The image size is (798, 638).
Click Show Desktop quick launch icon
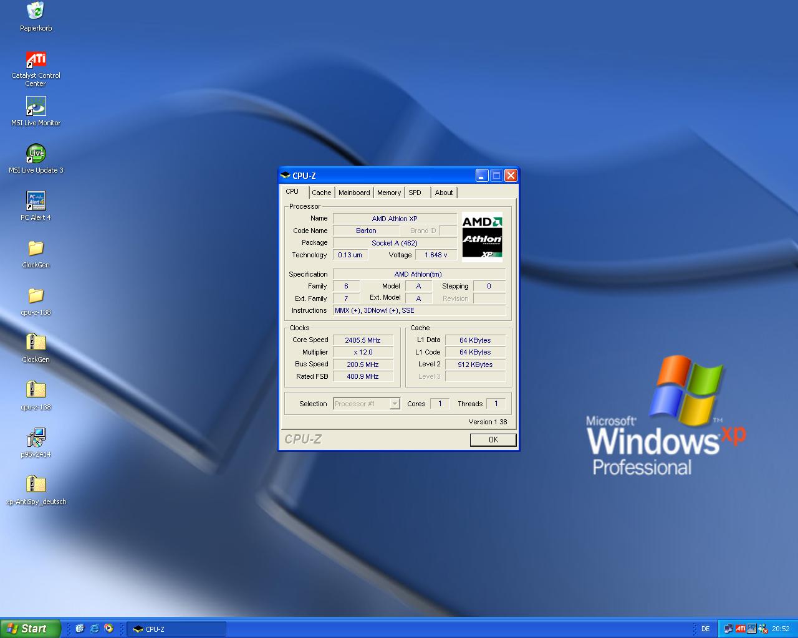tap(80, 629)
